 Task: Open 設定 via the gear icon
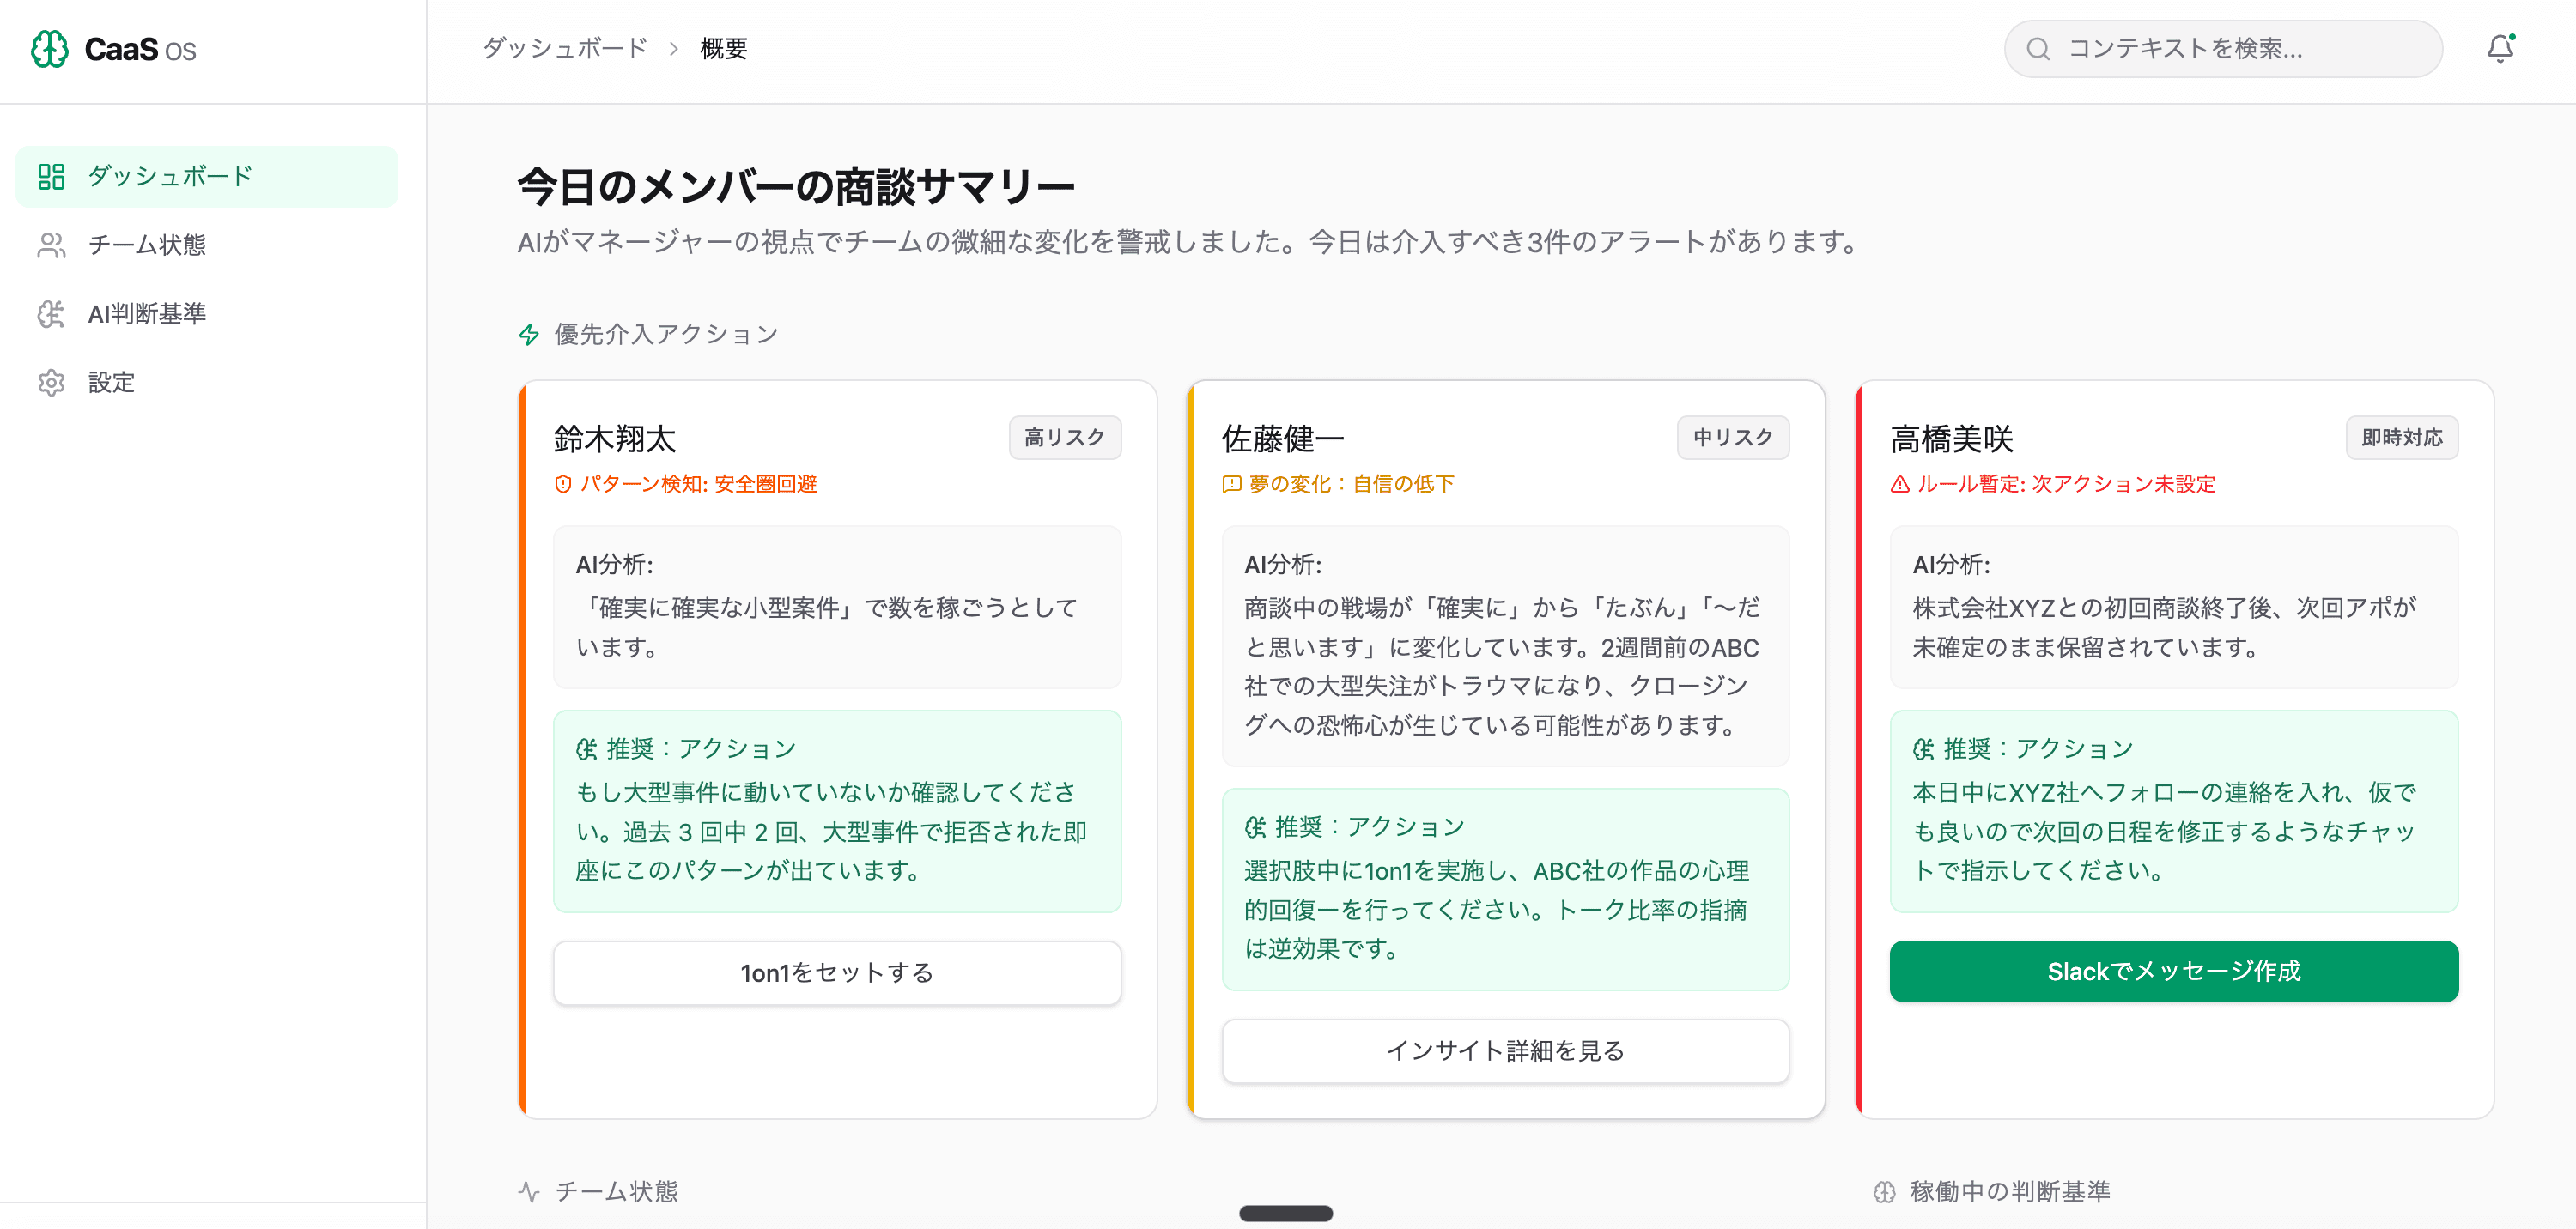click(x=52, y=382)
